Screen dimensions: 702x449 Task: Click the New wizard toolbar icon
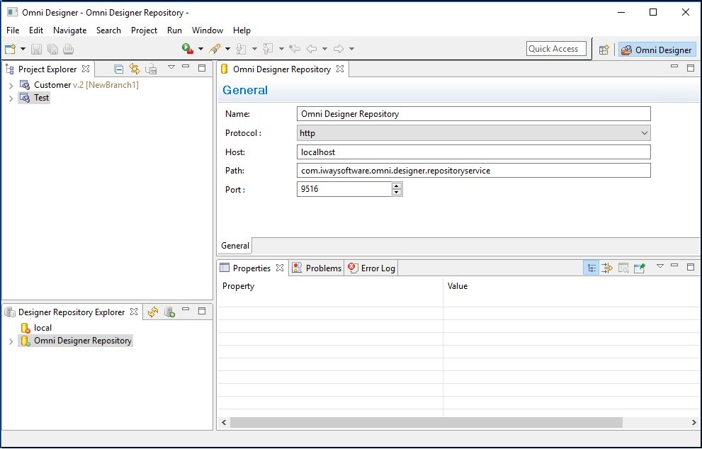pos(10,49)
